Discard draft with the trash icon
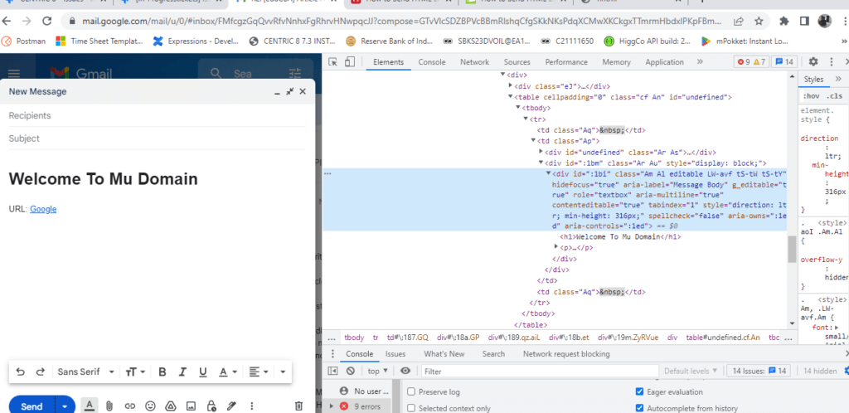849x413 pixels. point(298,406)
